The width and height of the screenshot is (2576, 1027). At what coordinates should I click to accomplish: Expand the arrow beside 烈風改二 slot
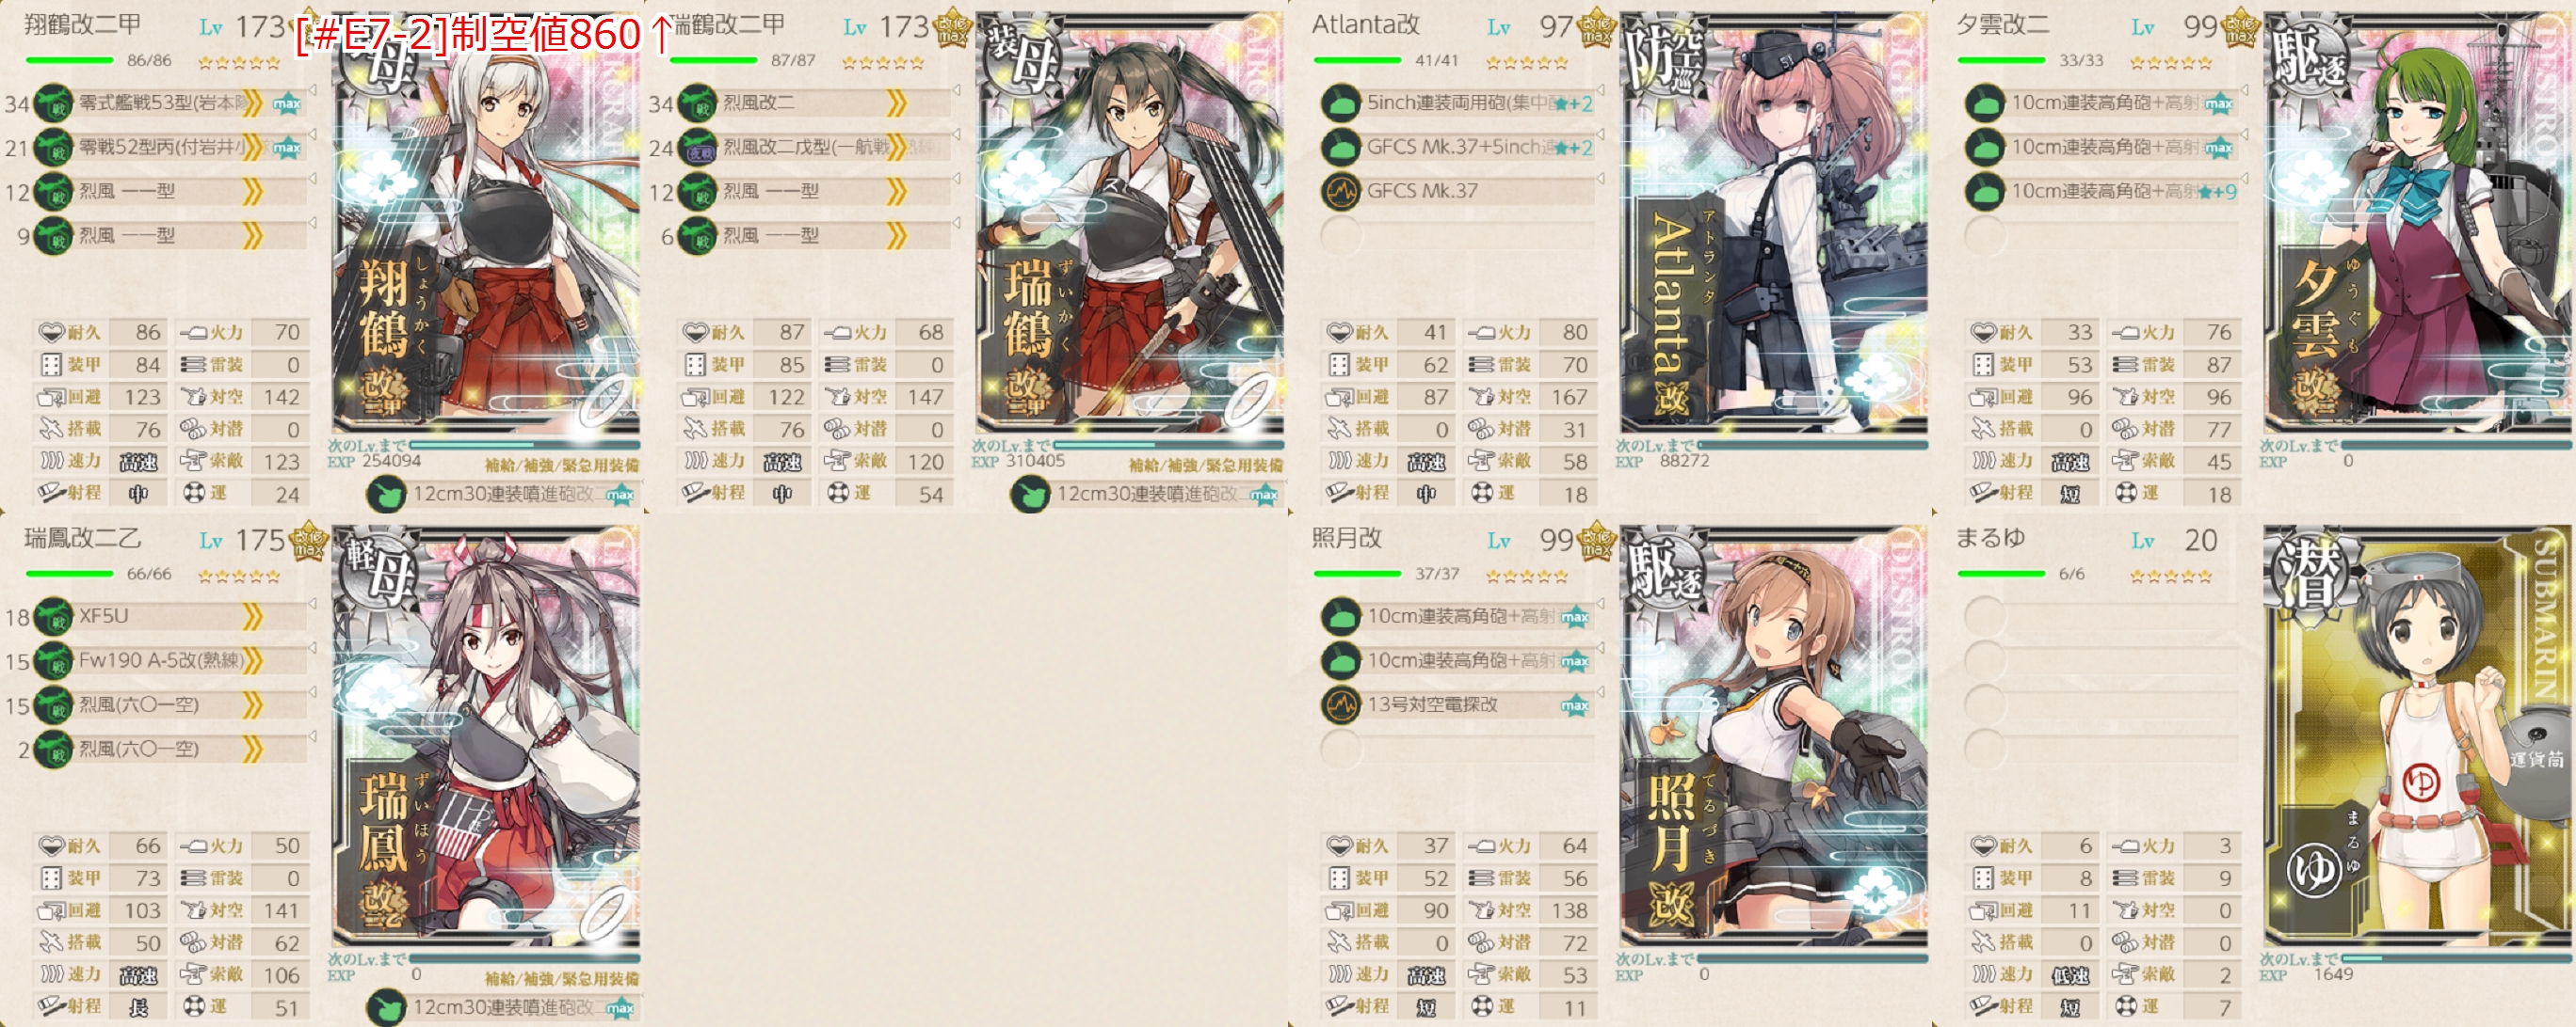pyautogui.click(x=896, y=103)
